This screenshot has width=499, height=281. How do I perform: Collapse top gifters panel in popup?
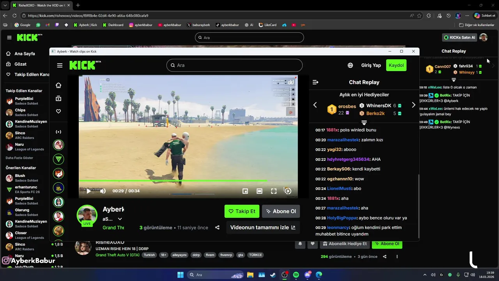coord(364,122)
